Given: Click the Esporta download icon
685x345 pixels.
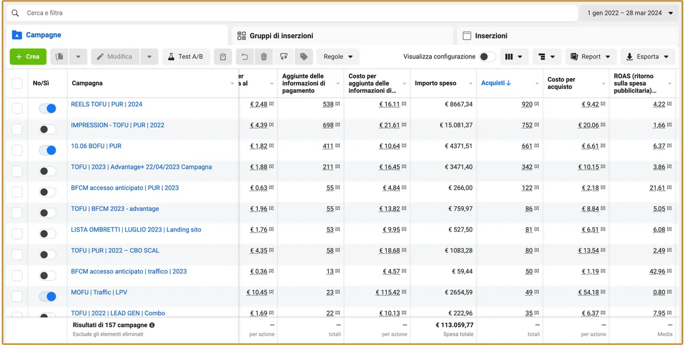Looking at the screenshot, I should pyautogui.click(x=629, y=57).
